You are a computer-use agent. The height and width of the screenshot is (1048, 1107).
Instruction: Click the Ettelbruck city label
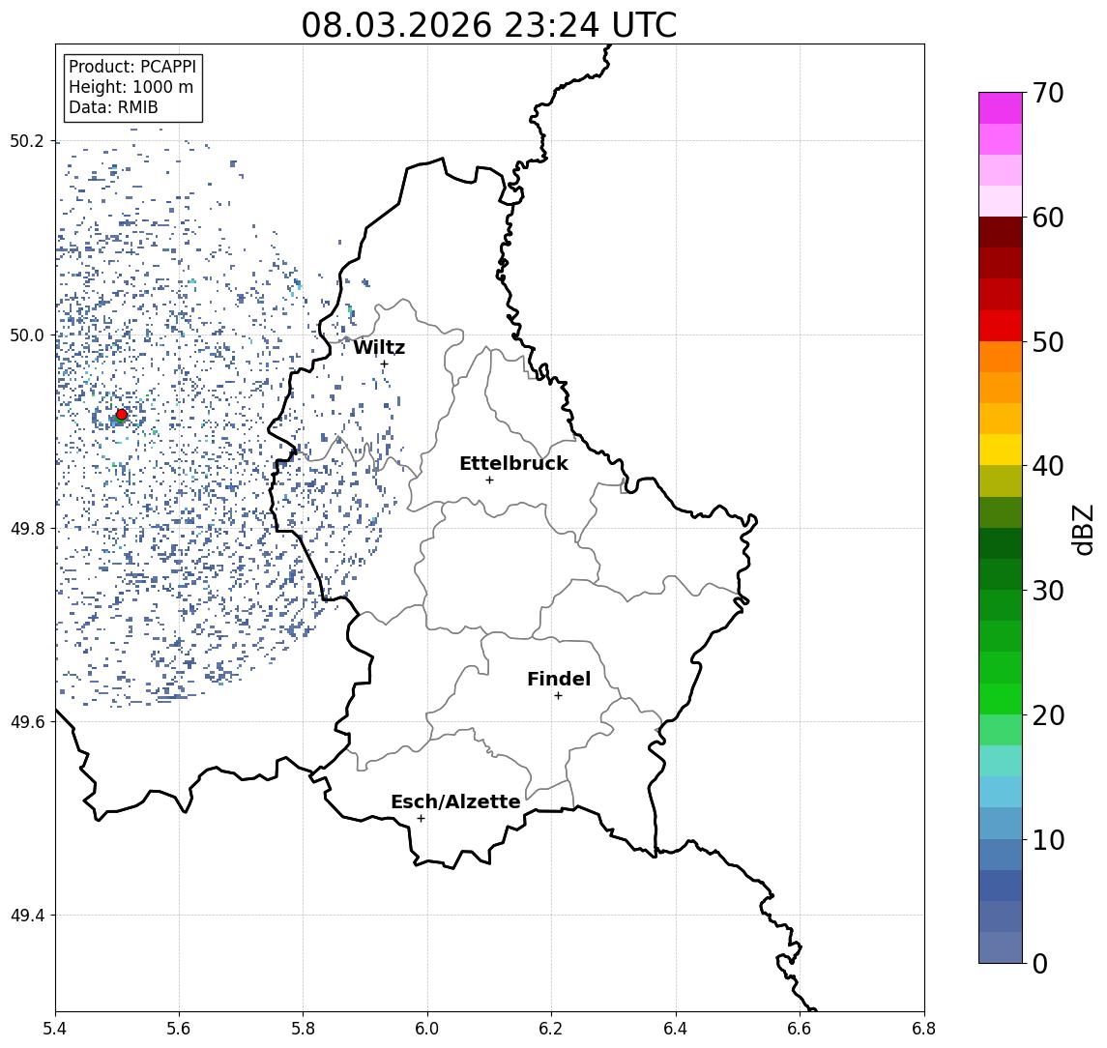pos(513,463)
